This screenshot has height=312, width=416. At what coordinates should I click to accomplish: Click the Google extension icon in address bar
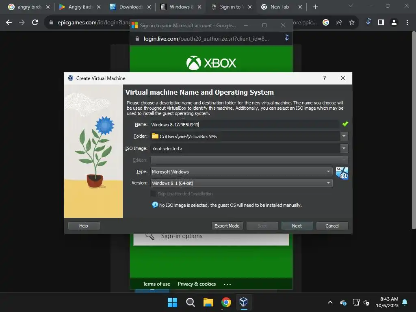coord(326,23)
